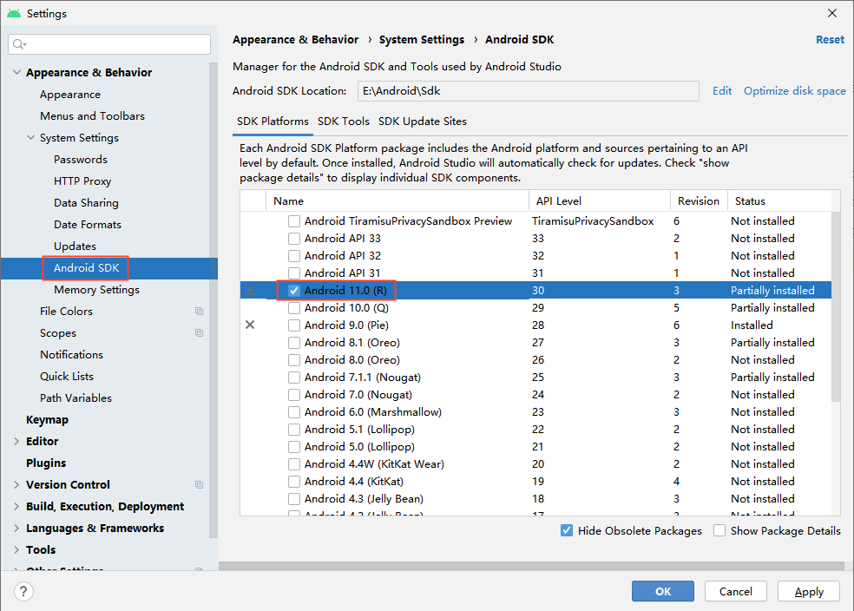The height and width of the screenshot is (611, 854).
Task: Expand the Editor settings group
Action: (x=16, y=442)
